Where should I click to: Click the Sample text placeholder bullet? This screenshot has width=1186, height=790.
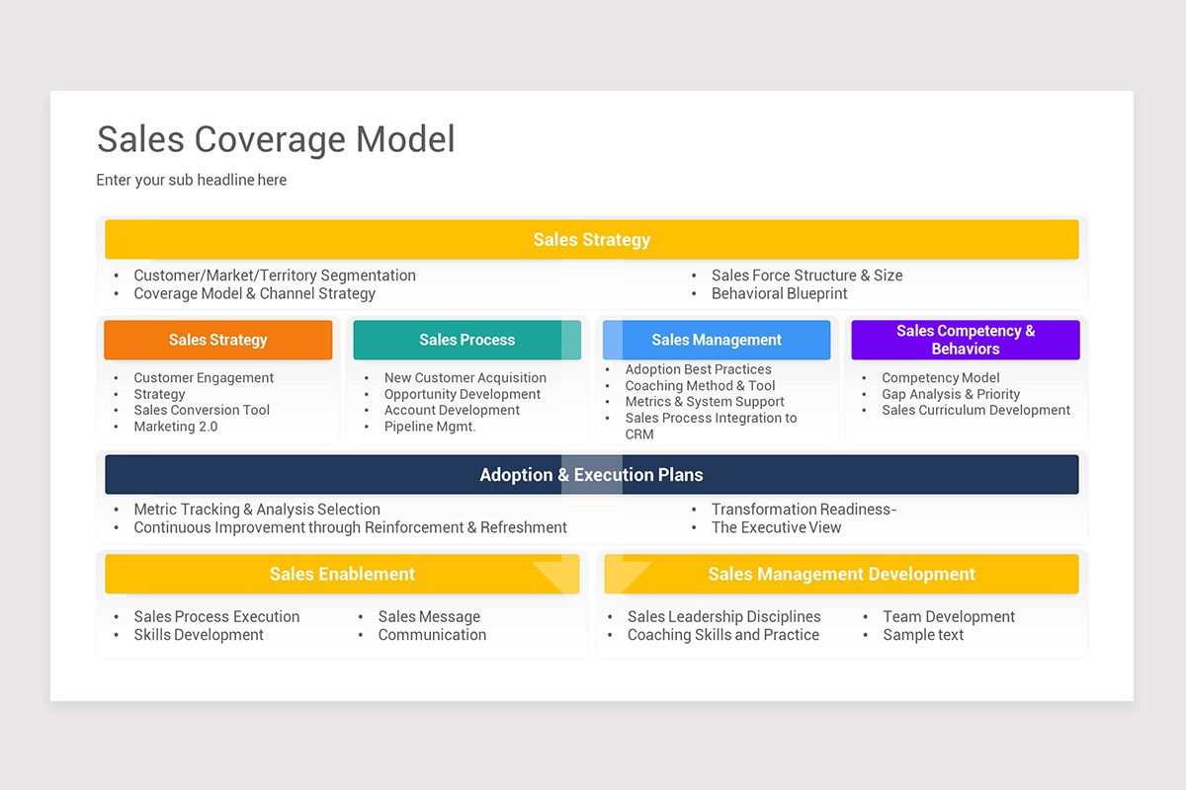click(x=921, y=635)
